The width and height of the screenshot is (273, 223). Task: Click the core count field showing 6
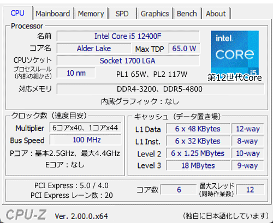pyautogui.click(x=179, y=190)
